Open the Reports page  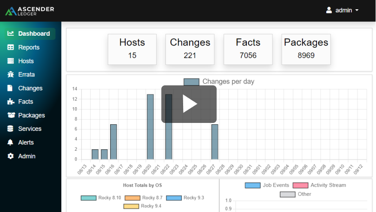tap(29, 47)
